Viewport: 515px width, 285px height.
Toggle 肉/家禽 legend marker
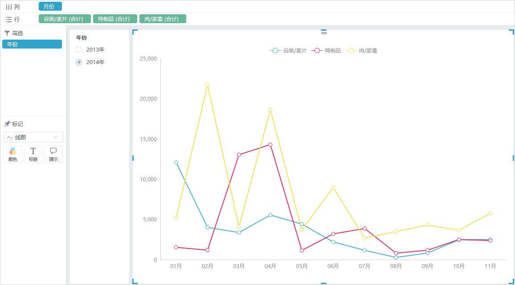[351, 51]
